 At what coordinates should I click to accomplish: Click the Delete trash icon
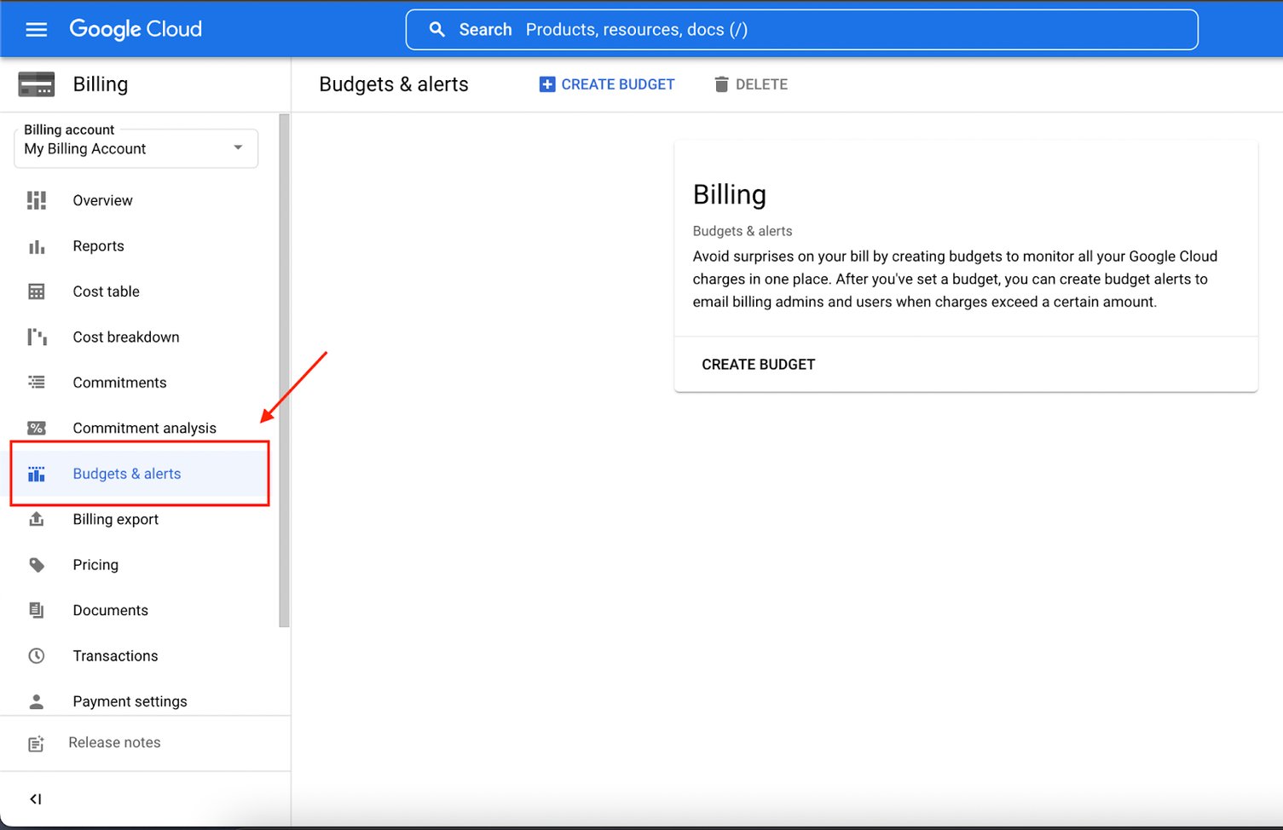(722, 84)
